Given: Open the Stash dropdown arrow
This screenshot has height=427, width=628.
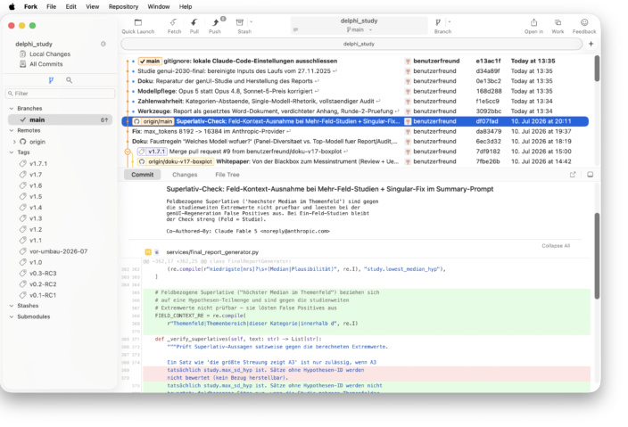Looking at the screenshot, I should pos(252,22).
